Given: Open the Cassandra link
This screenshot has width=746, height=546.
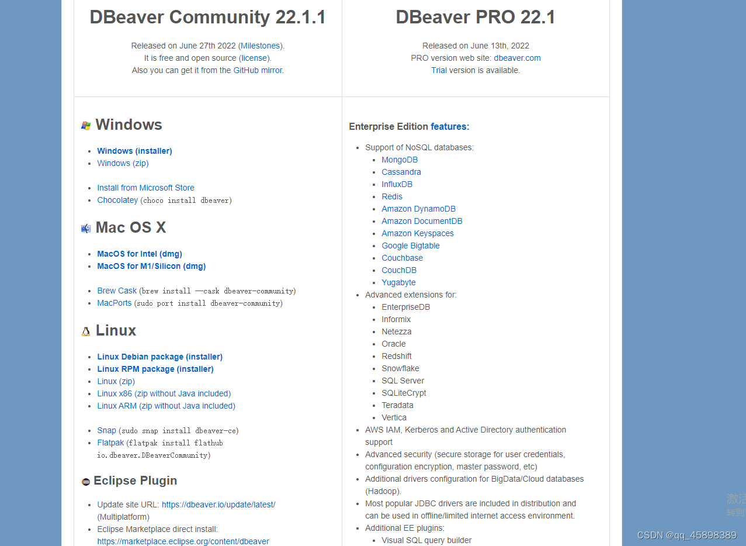Looking at the screenshot, I should [x=401, y=172].
